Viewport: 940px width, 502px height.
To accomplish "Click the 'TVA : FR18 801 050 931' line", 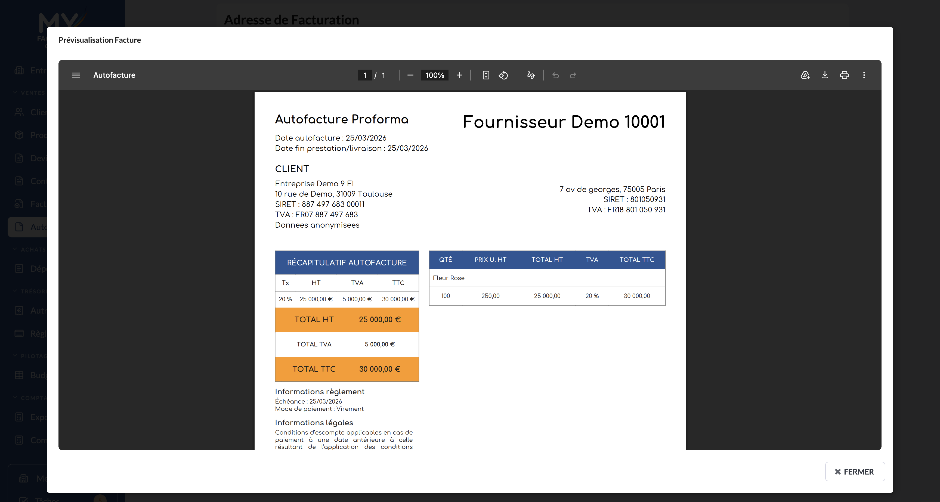I will coord(626,210).
